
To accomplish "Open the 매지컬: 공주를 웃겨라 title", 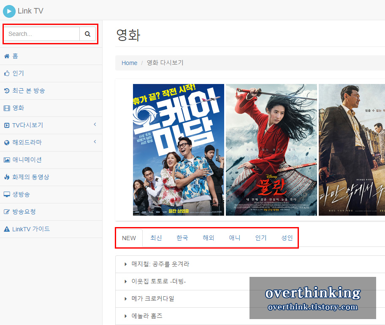I will (160, 264).
